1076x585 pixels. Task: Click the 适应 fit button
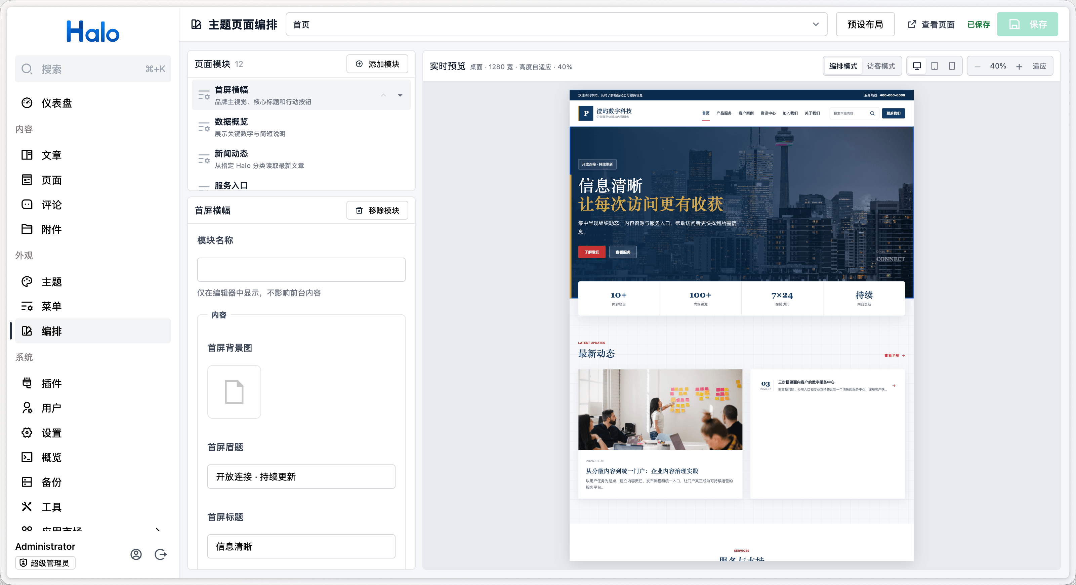point(1039,66)
